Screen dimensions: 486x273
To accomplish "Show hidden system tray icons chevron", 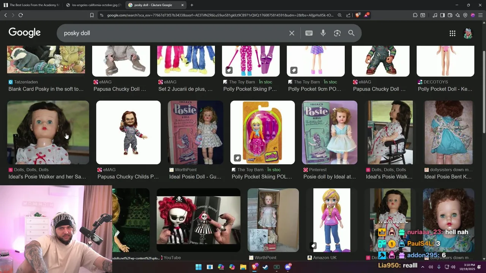I will 422,267.
